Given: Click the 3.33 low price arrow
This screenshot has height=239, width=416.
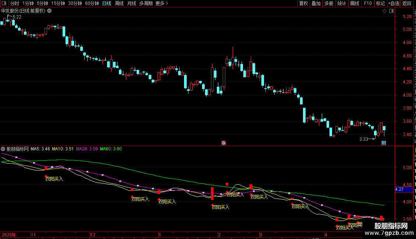Looking at the screenshot, I should pos(367,139).
